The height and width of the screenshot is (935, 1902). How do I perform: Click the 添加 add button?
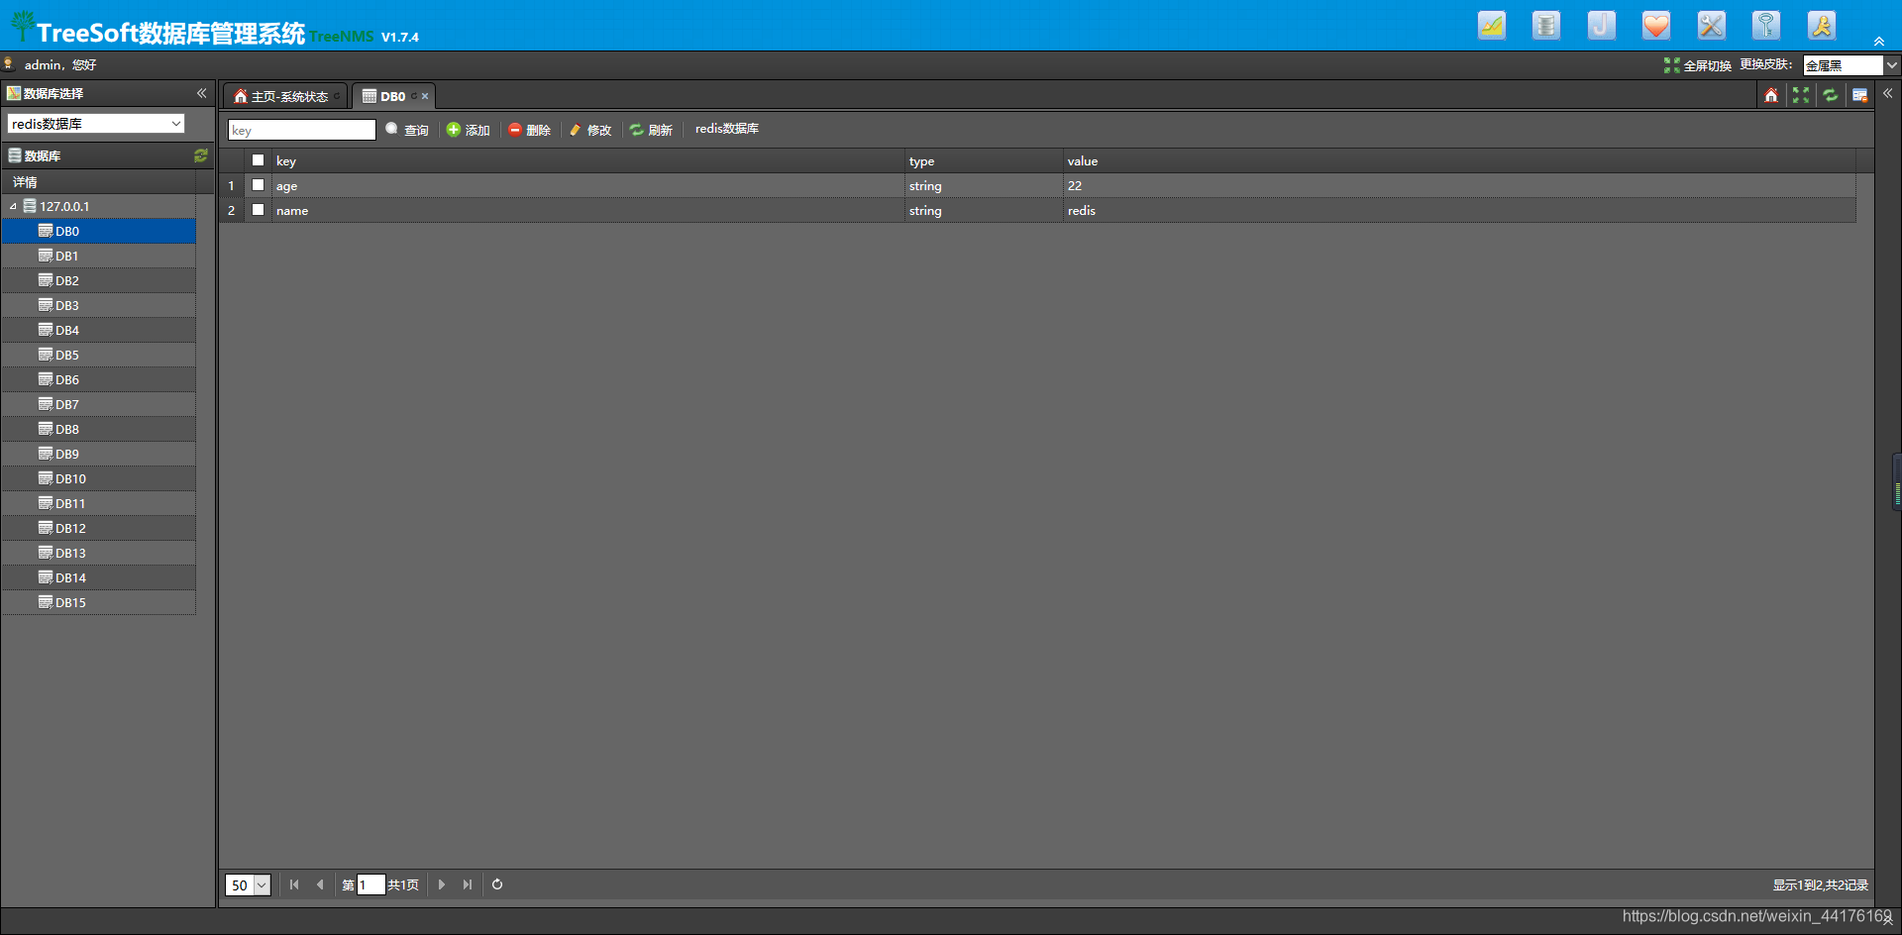(469, 130)
